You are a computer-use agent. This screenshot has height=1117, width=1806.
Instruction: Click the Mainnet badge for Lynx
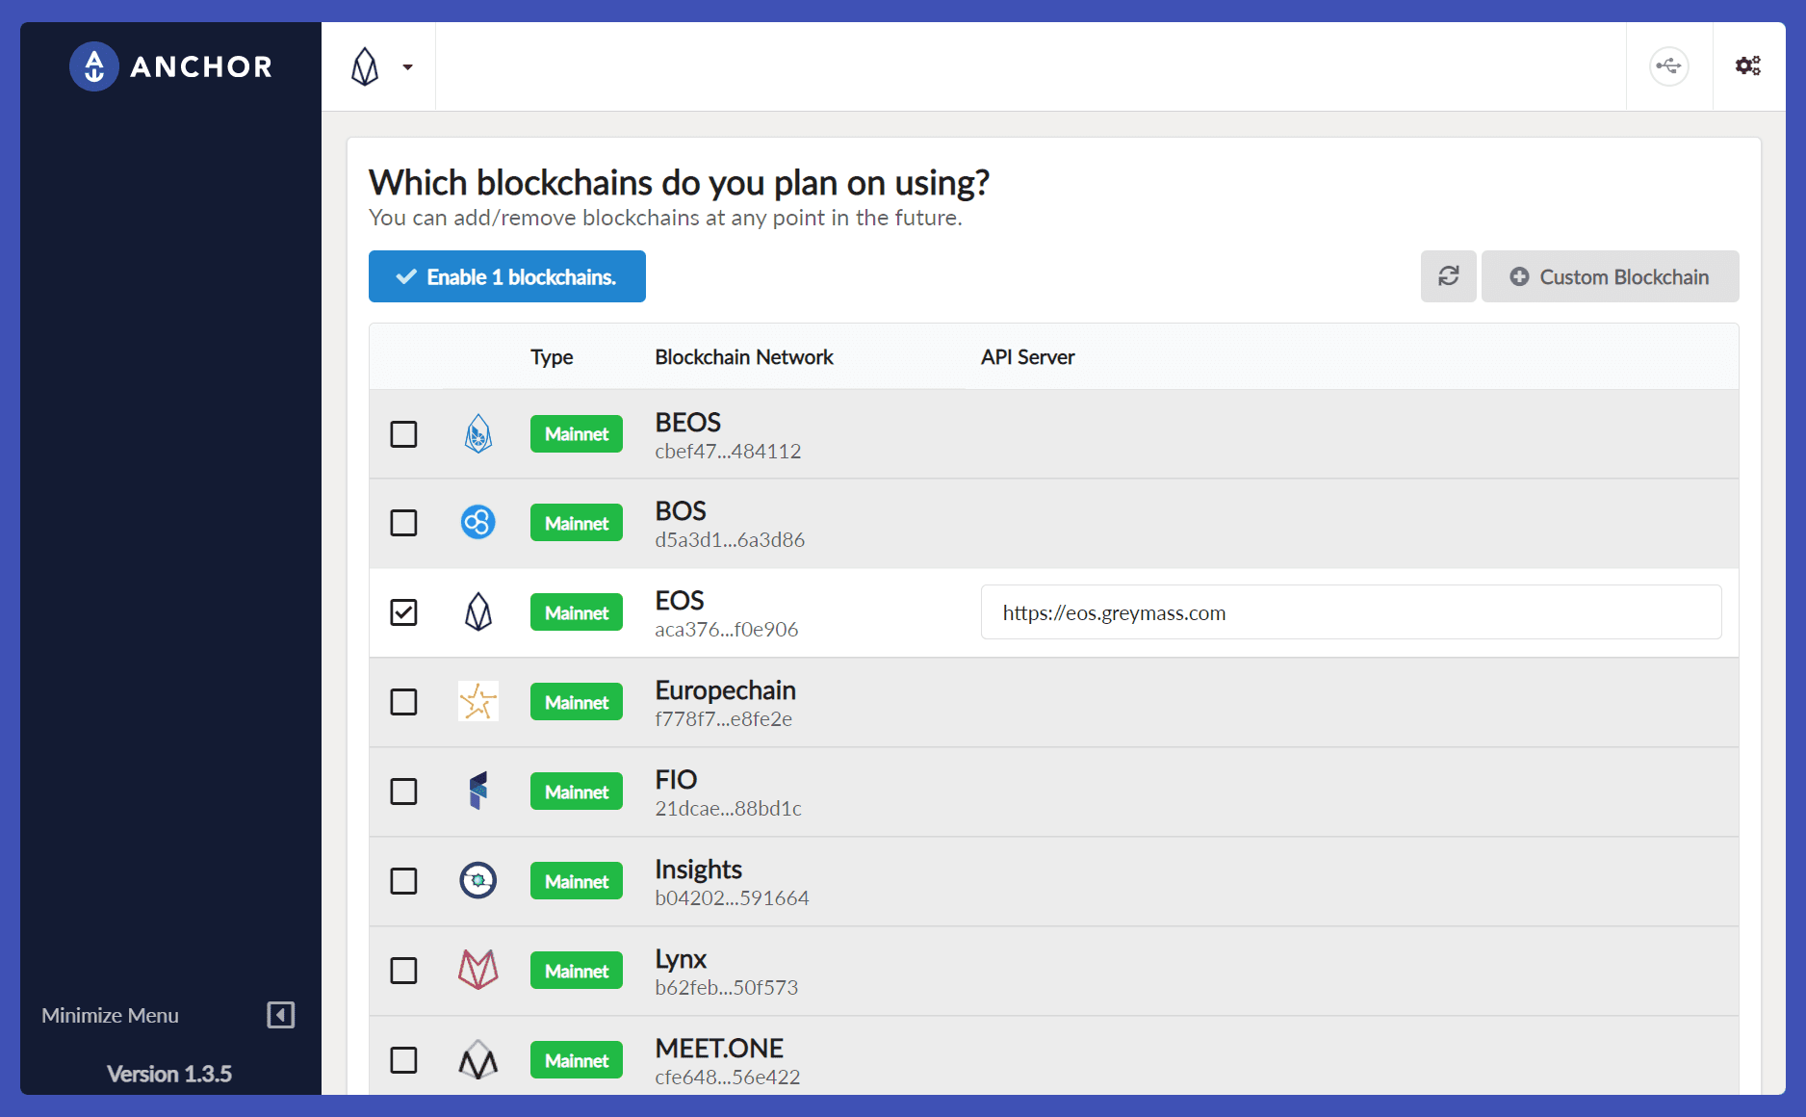[x=577, y=971]
